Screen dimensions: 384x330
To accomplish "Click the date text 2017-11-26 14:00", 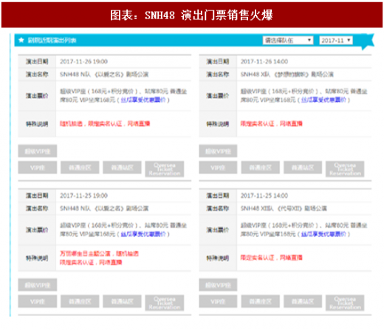I will pos(264,61).
